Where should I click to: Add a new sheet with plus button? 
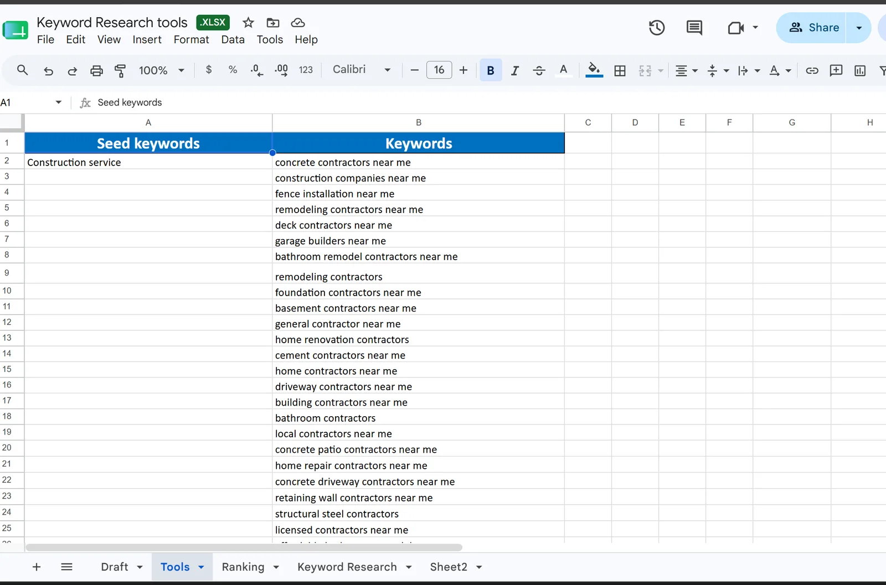pyautogui.click(x=37, y=567)
